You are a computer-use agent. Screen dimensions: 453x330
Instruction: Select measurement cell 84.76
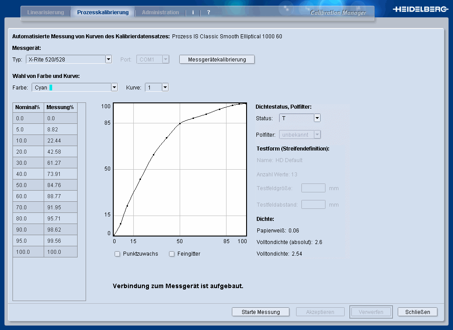point(60,185)
